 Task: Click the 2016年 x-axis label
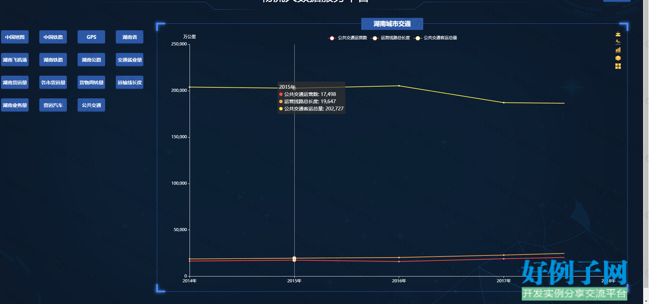pos(399,281)
